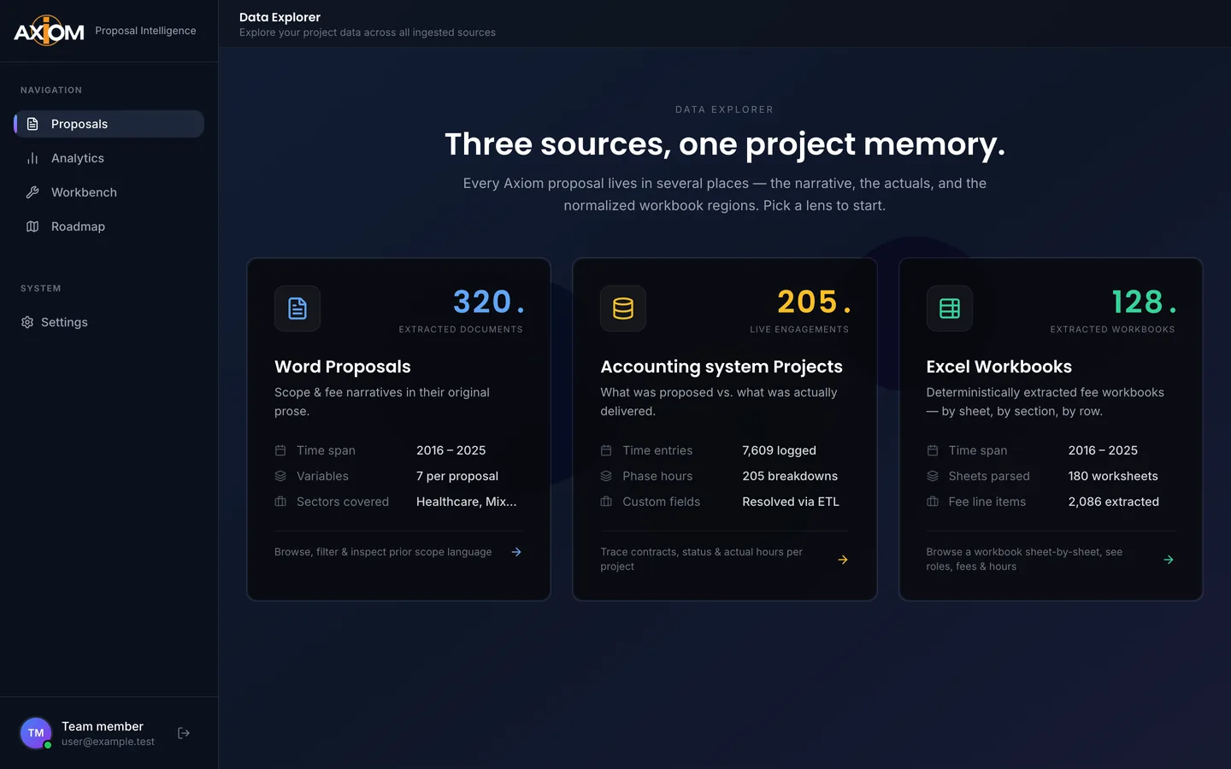Click the sign out icon
The height and width of the screenshot is (769, 1231).
184,733
